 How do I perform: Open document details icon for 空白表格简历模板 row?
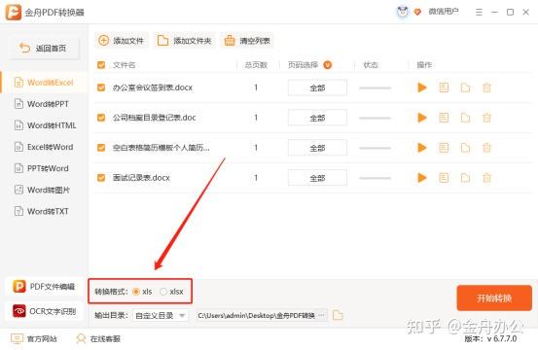444,148
